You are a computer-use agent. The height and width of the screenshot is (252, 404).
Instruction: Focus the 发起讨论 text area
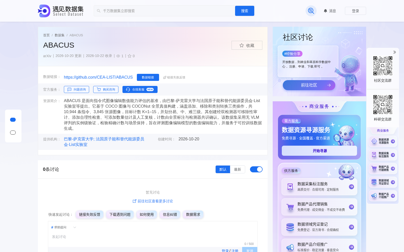pyautogui.click(x=153, y=237)
